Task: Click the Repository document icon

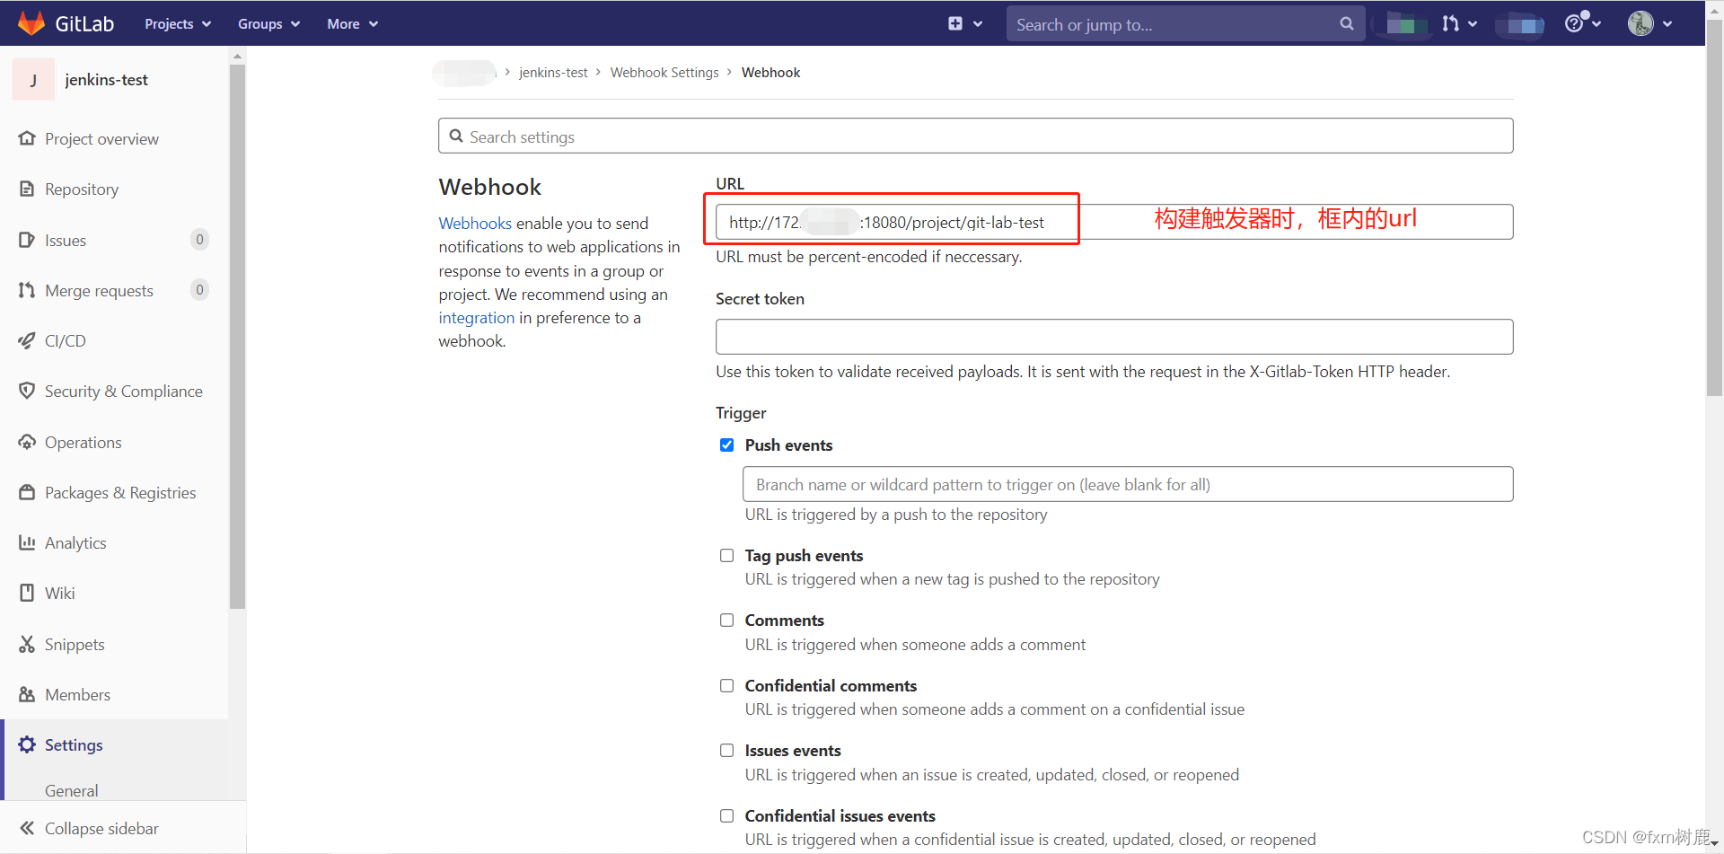Action: coord(27,189)
